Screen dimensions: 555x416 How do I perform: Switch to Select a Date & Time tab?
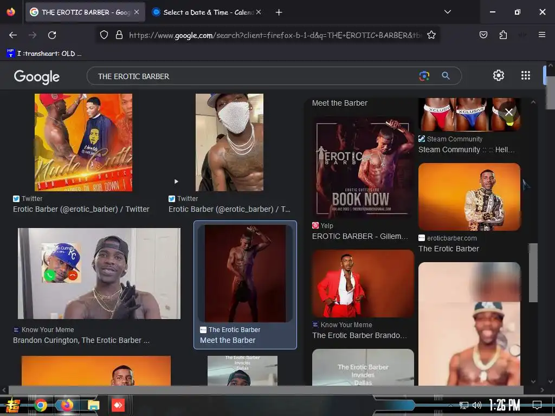[208, 12]
